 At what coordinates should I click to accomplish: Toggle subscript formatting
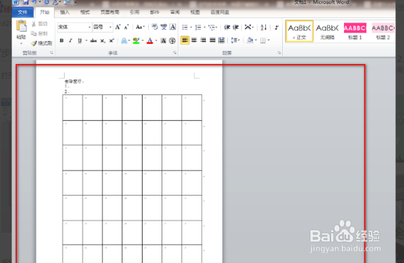coord(102,40)
